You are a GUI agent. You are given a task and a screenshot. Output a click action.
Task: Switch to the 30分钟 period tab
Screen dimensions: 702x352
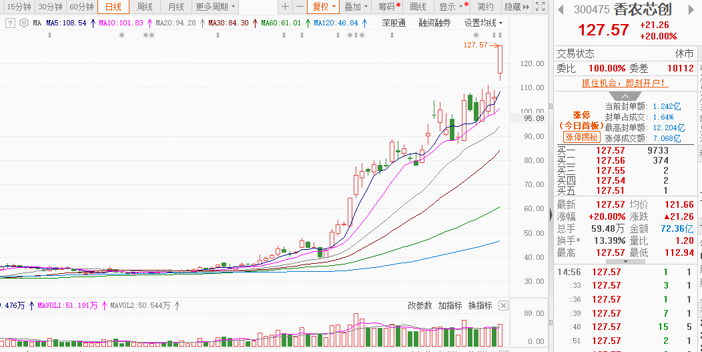coord(50,7)
